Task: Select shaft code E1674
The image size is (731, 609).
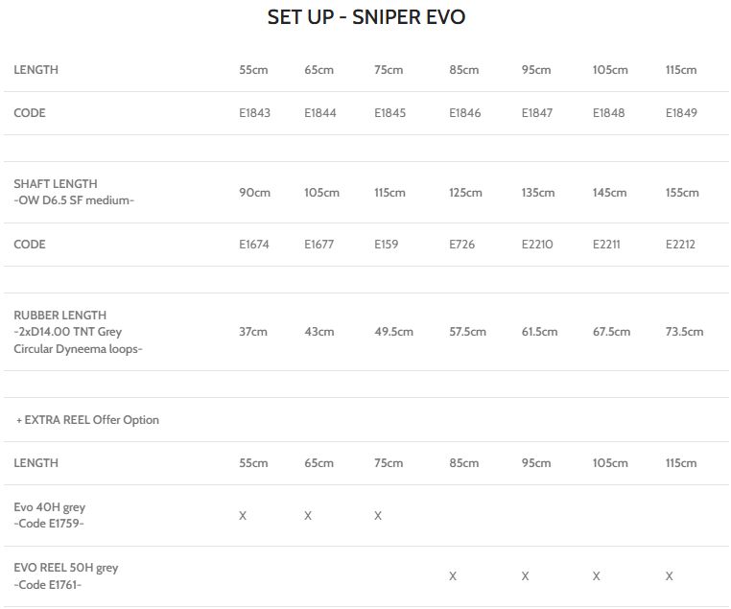Action: pyautogui.click(x=254, y=245)
